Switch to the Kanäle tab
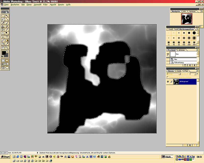The width and height of the screenshot is (204, 163). (179, 71)
